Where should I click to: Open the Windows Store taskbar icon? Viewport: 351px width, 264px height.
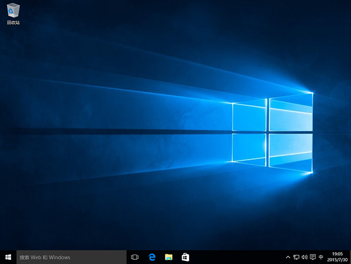click(x=185, y=257)
